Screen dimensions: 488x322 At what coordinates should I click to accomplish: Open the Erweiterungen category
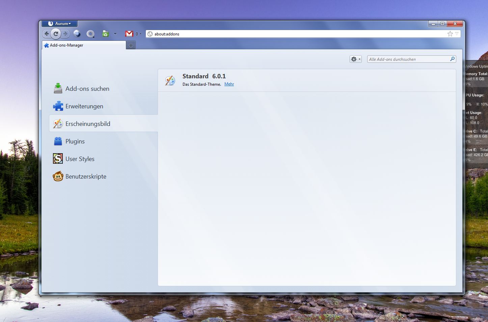pos(103,106)
